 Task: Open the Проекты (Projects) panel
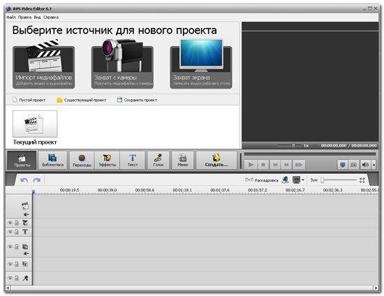click(22, 161)
